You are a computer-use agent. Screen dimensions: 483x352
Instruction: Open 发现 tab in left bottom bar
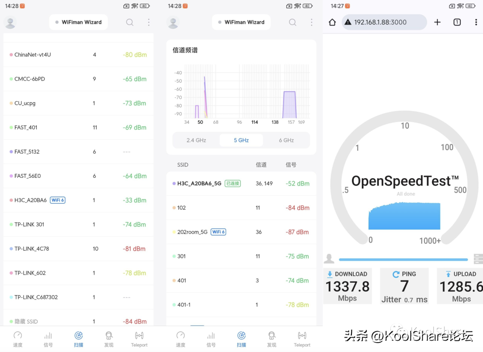click(x=109, y=339)
